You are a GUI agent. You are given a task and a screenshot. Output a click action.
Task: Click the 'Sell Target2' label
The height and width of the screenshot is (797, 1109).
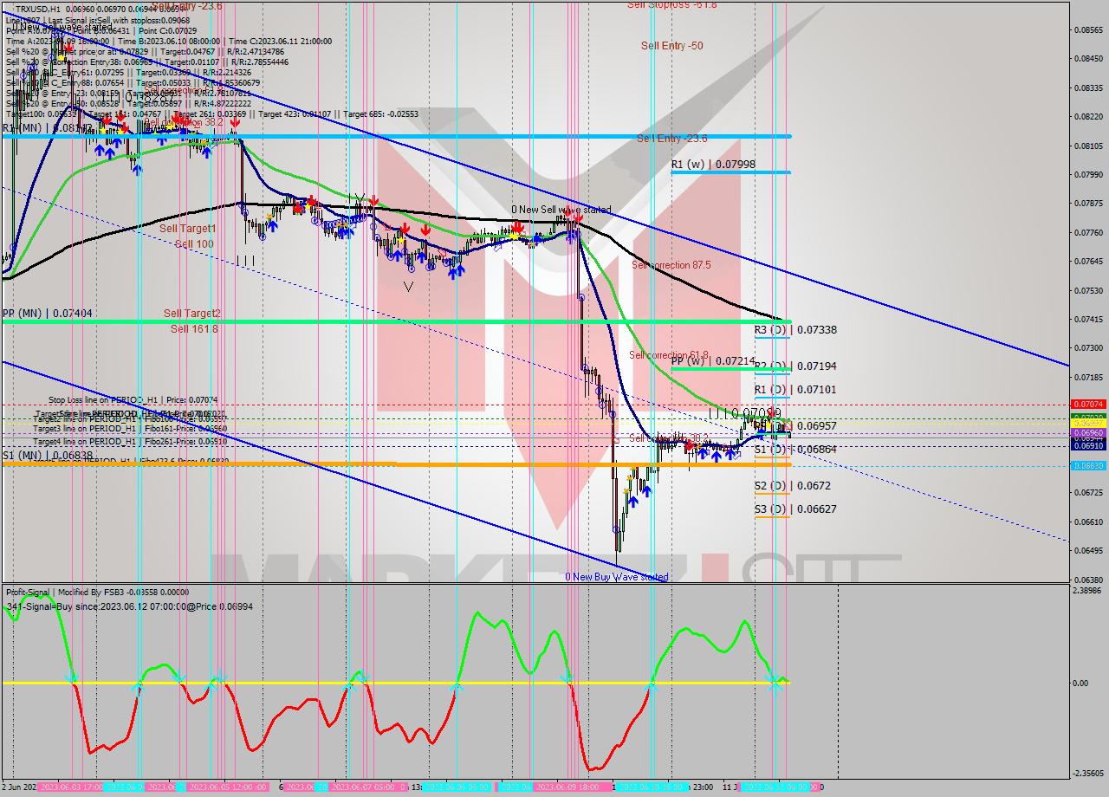click(192, 314)
